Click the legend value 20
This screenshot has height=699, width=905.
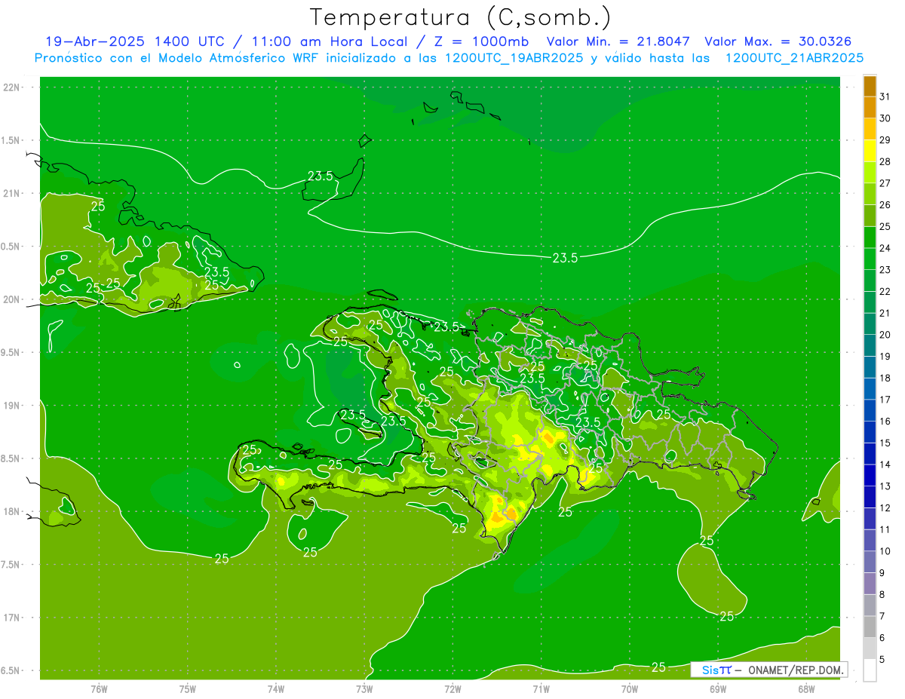pos(885,335)
